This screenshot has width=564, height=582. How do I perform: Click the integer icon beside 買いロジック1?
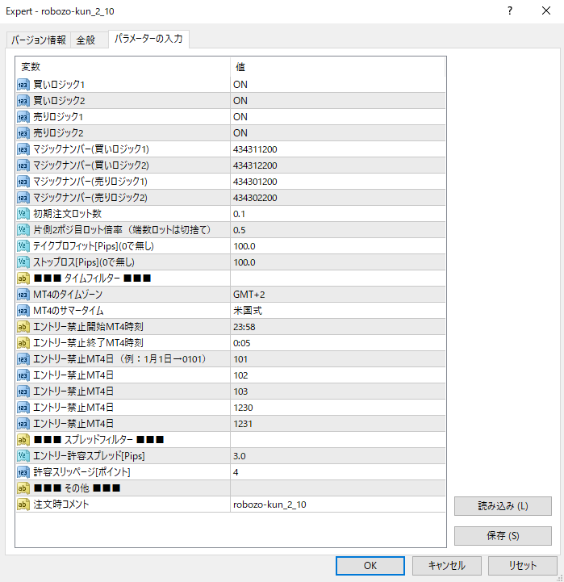pyautogui.click(x=23, y=85)
